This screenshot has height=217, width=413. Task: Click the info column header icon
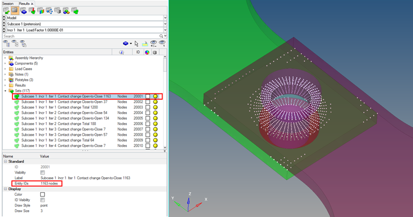coord(122,52)
